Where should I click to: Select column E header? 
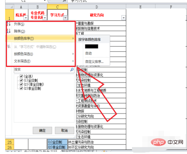[141, 7]
